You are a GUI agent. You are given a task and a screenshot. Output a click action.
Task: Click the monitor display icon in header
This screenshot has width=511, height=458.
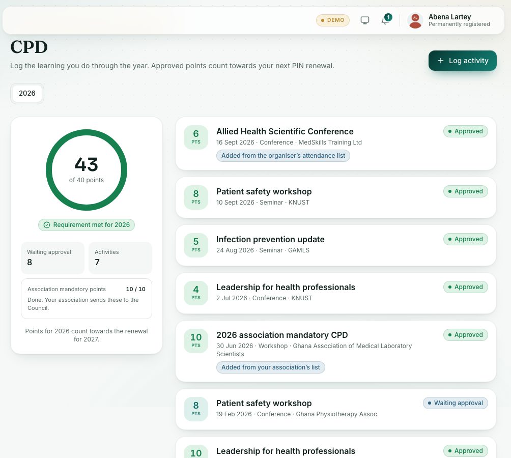click(x=365, y=20)
